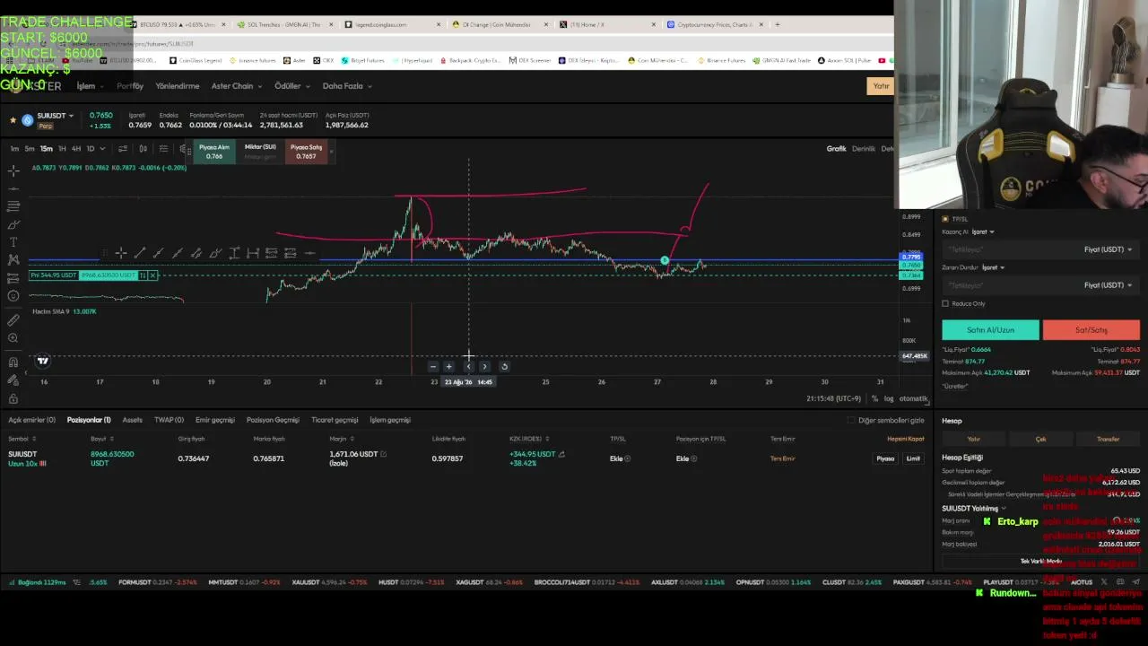Close the position line on chart
The height and width of the screenshot is (646, 1148).
tap(153, 275)
